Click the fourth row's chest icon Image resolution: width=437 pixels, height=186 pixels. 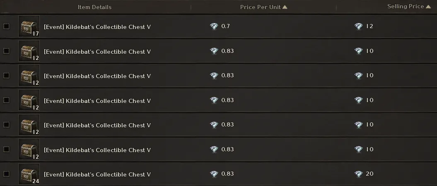point(29,100)
